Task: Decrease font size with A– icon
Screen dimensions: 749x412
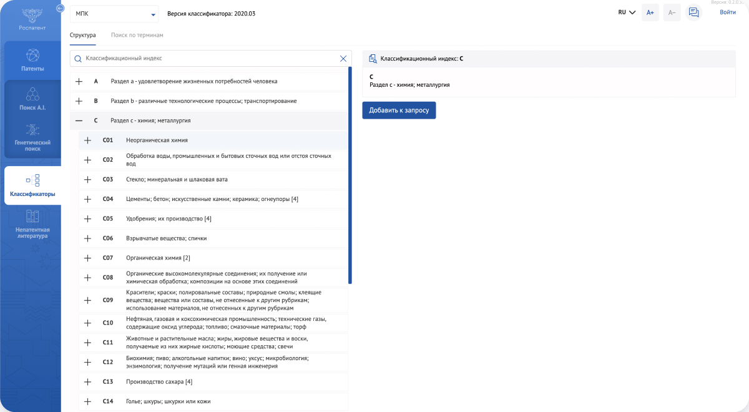Action: (672, 12)
